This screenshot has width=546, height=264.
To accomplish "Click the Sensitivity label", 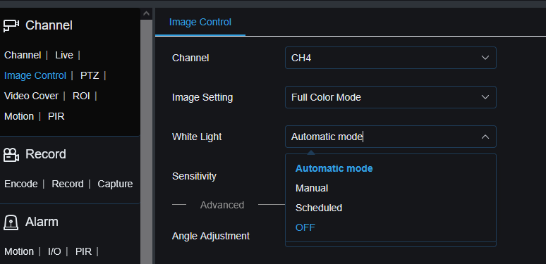I will [x=194, y=176].
